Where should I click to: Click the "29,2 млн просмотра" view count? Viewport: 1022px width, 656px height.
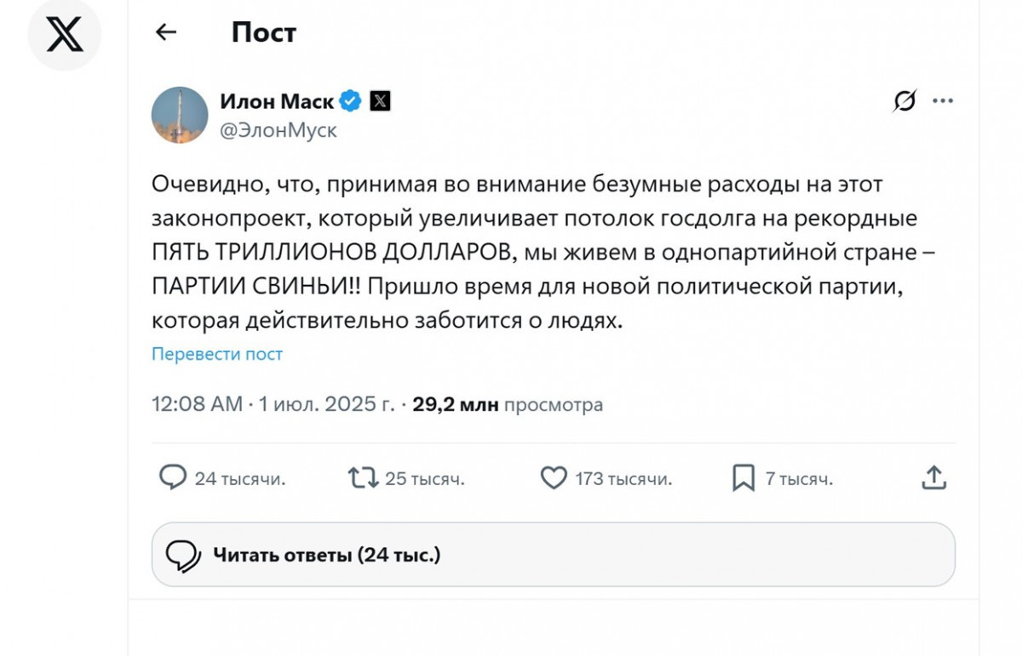(508, 404)
